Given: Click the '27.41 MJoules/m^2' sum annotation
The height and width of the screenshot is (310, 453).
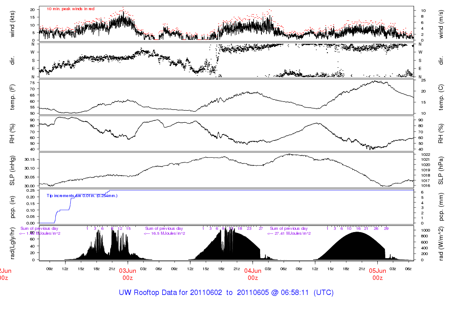Looking at the screenshot, I should click(293, 233).
